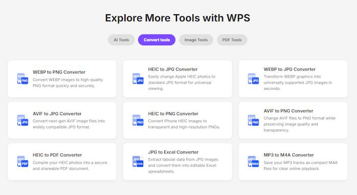Viewport: 357px width, 195px height.
Task: Click the AVIF to PNG converter icon
Action: click(253, 120)
